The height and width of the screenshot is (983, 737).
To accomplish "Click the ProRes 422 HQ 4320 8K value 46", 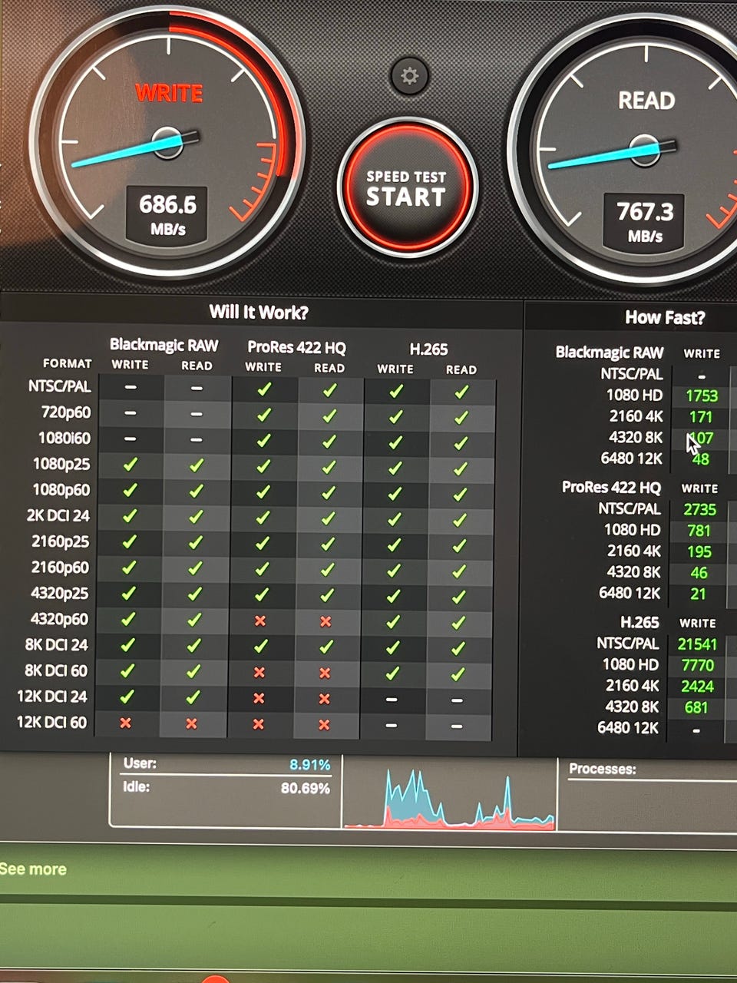I will [699, 573].
